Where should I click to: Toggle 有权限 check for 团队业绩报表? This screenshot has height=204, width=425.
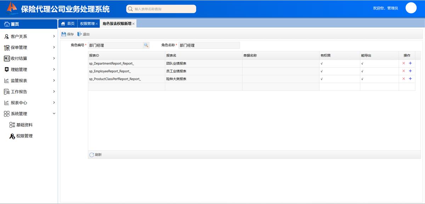[x=322, y=63]
